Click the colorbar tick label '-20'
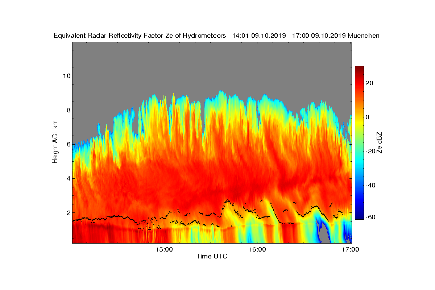This screenshot has height=290, width=435. click(x=370, y=151)
